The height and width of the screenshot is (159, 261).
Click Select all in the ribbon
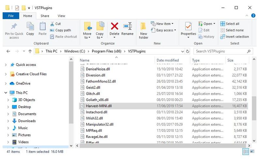[230, 24]
